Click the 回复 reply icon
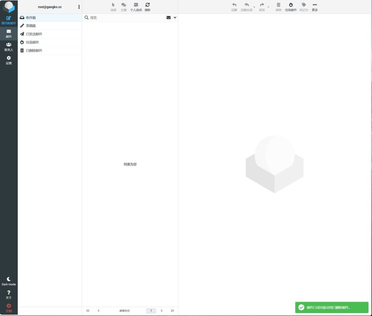Viewport: 372px width, 316px height. [x=234, y=7]
